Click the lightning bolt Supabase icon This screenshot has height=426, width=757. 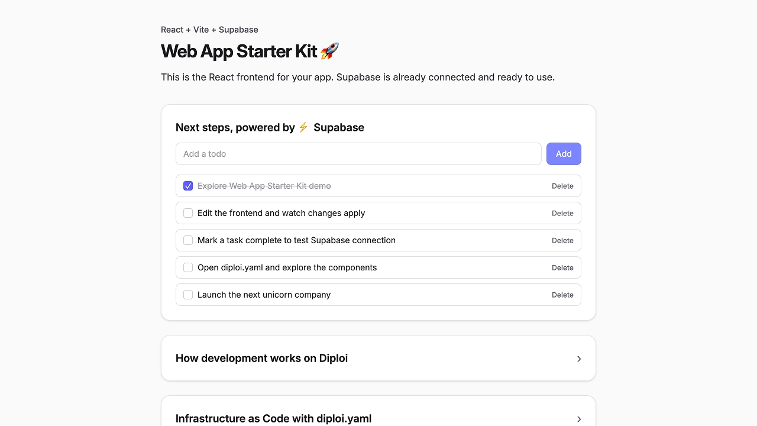(x=303, y=127)
